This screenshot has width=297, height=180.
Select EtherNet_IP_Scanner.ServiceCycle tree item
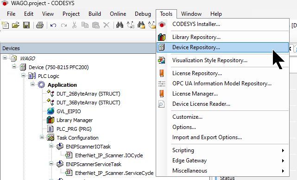114,173
